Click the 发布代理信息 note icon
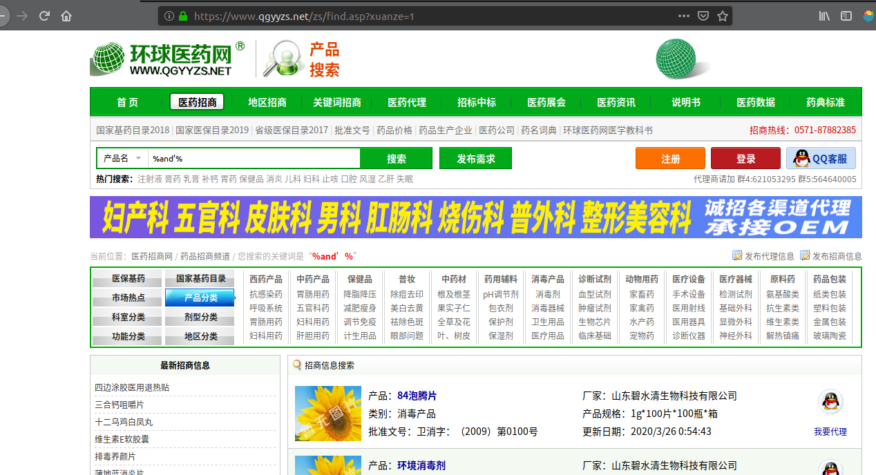 (x=737, y=255)
